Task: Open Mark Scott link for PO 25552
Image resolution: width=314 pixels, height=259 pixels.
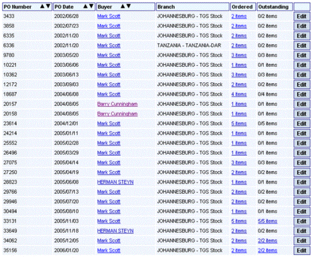Action: click(109, 143)
